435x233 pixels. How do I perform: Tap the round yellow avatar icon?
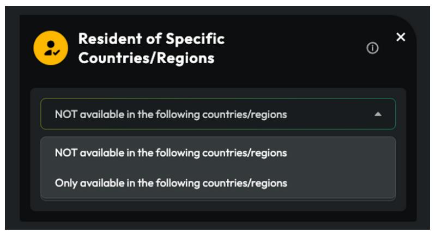51,48
